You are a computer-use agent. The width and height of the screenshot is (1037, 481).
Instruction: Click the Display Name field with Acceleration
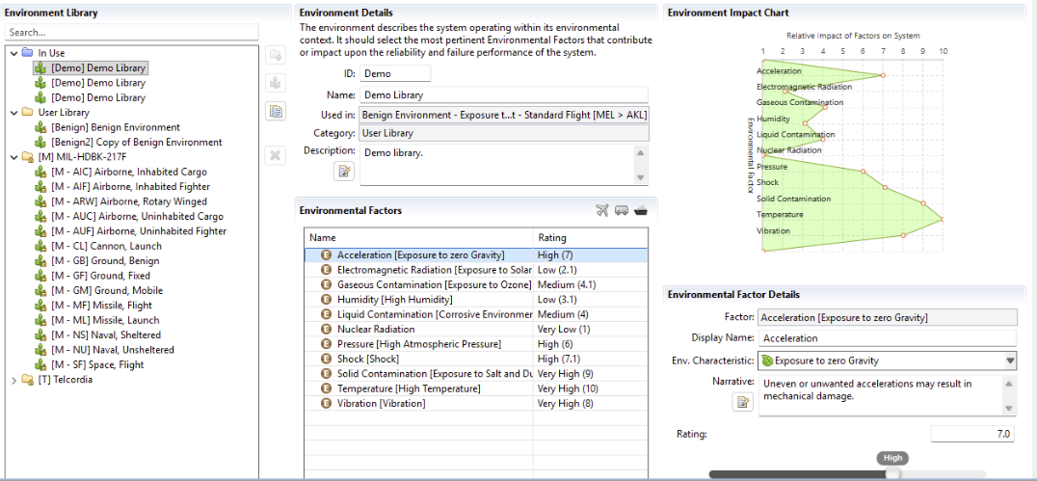coord(887,338)
